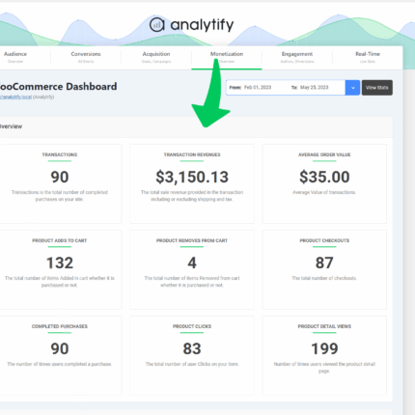Select the Transactions value 90
The width and height of the screenshot is (415, 415).
point(60,177)
